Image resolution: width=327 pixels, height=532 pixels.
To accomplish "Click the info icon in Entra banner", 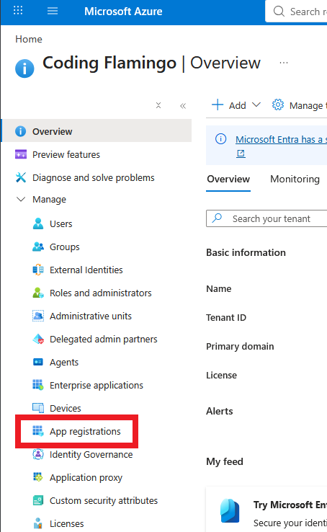I will [221, 139].
